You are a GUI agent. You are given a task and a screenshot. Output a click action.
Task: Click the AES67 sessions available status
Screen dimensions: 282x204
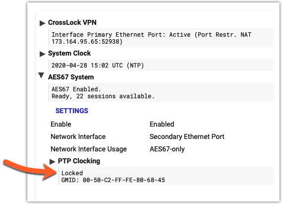coord(103,96)
